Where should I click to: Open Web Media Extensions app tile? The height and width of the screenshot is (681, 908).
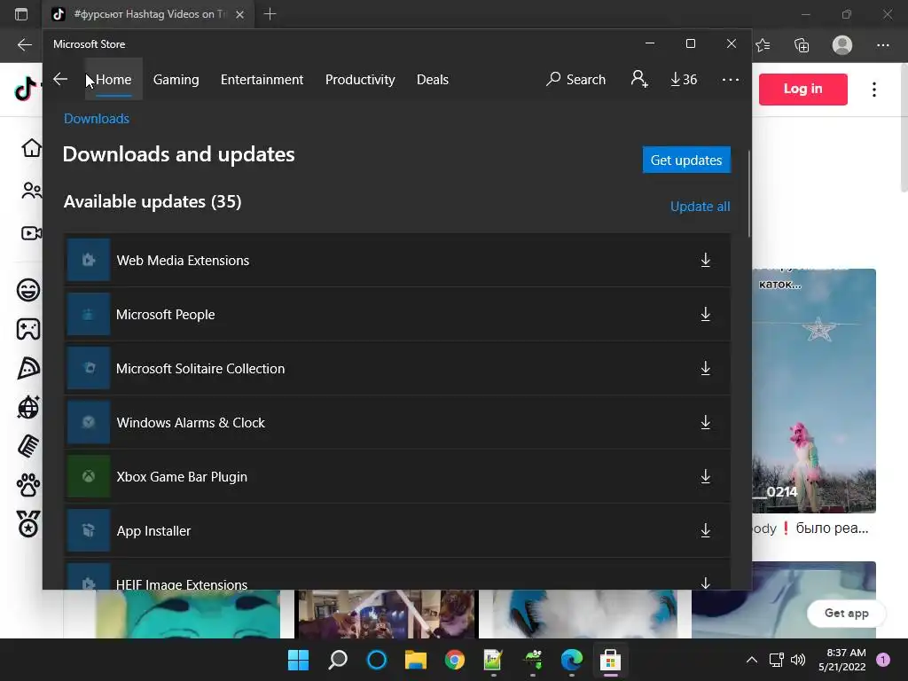[x=89, y=260]
